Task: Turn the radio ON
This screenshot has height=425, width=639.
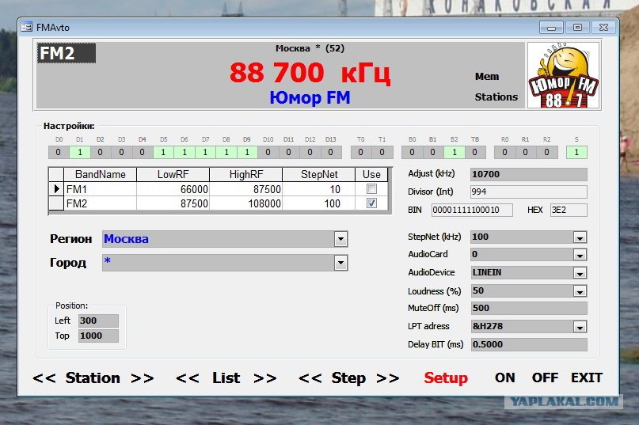Action: [x=505, y=378]
